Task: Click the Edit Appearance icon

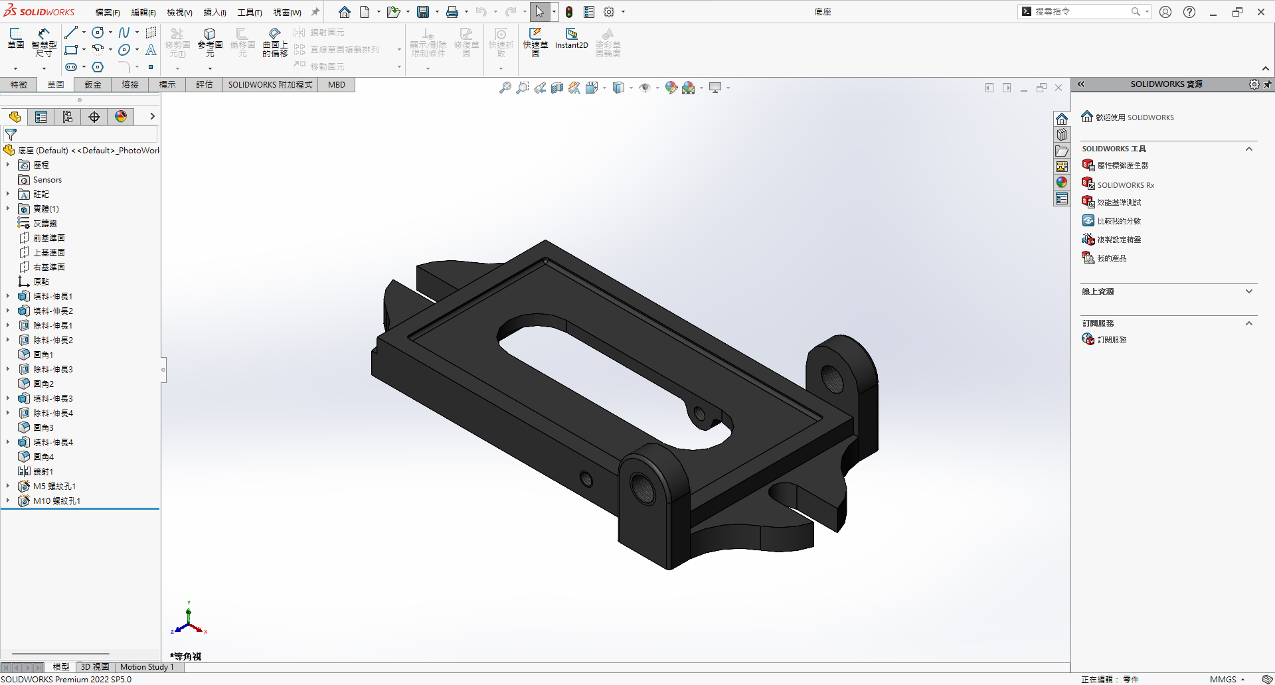Action: 671,88
